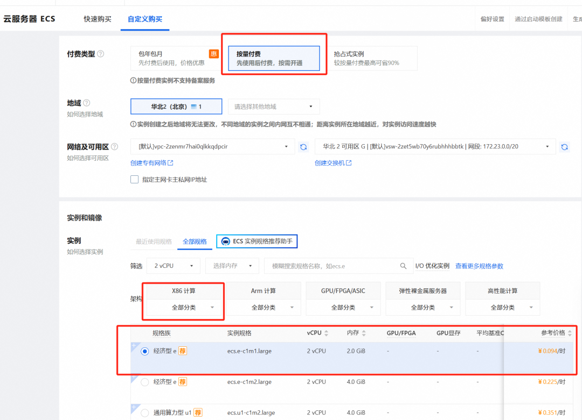The image size is (582, 420).
Task: Click the external-link icon after 创建交换机
Action: pyautogui.click(x=349, y=163)
